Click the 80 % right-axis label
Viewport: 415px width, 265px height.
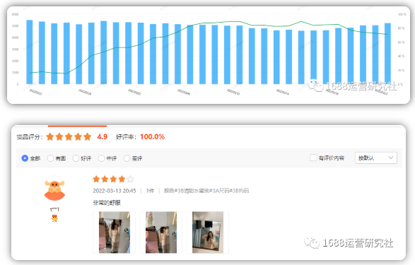(402, 28)
